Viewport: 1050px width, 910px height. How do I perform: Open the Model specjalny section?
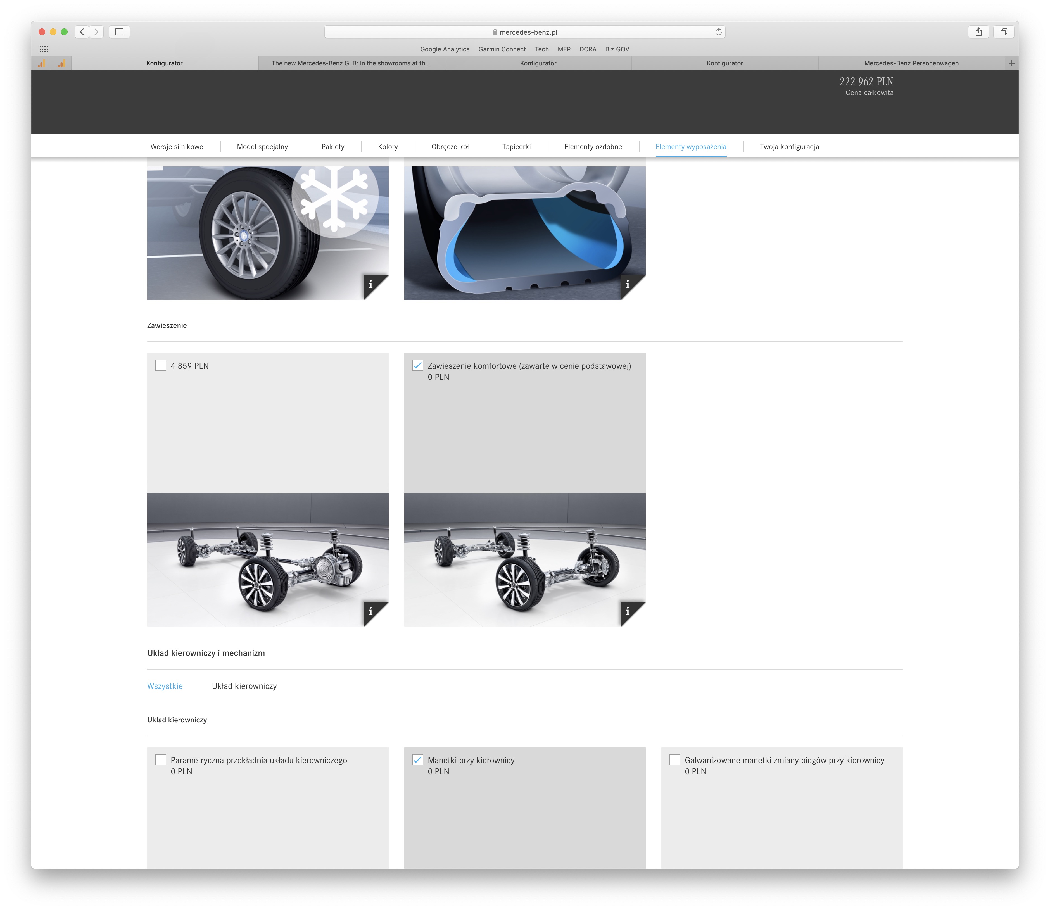pos(262,147)
